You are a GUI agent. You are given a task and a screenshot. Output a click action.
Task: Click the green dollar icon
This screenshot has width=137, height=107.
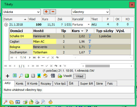27,76
